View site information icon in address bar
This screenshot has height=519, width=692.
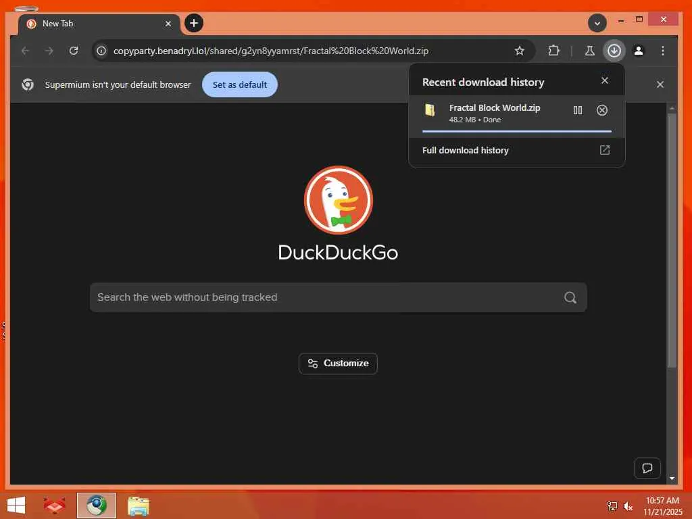(x=101, y=51)
